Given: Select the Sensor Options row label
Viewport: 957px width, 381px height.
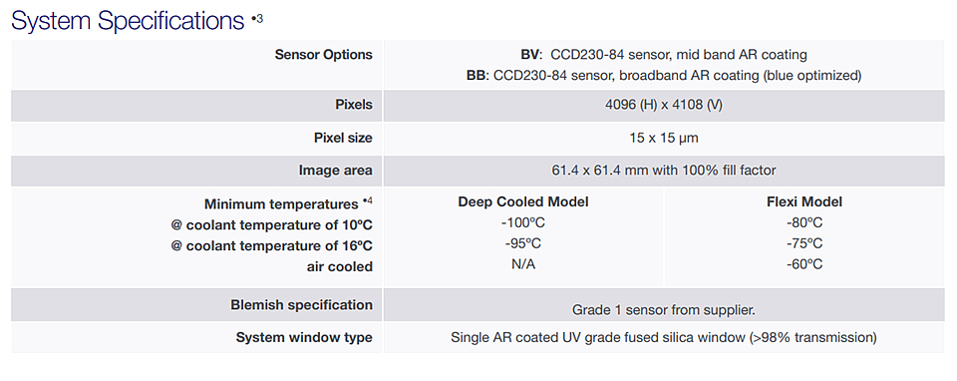Looking at the screenshot, I should point(323,54).
